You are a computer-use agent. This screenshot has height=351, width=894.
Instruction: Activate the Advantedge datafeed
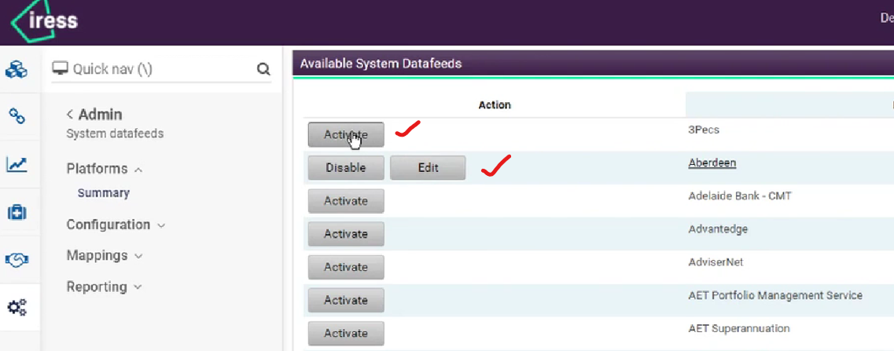tap(346, 234)
